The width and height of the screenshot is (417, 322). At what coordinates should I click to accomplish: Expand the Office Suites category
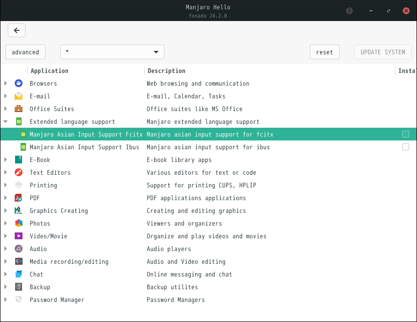pos(5,109)
